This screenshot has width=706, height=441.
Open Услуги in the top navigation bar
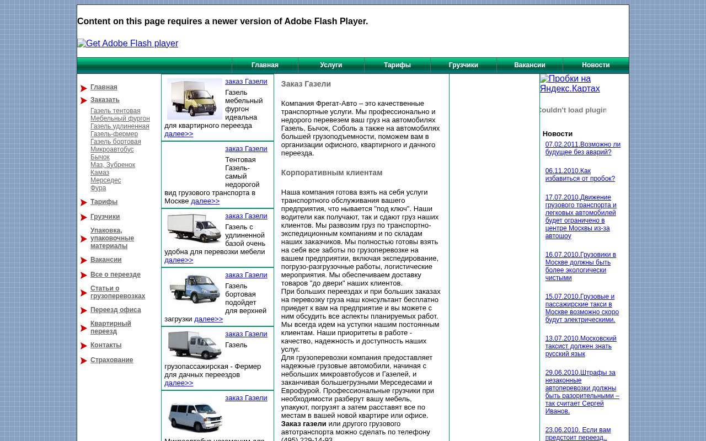331,65
